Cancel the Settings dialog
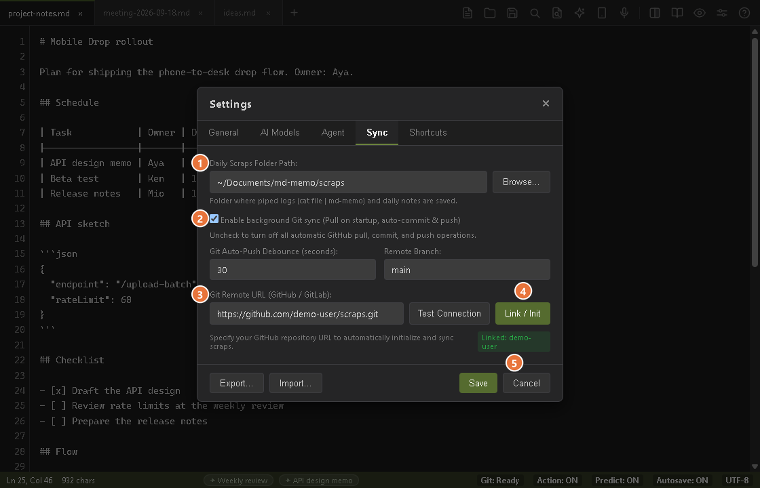Viewport: 760px width, 488px height. 527,383
